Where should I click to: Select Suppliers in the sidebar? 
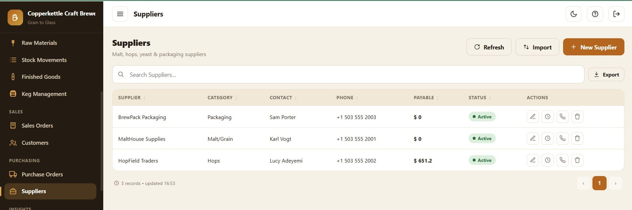click(x=50, y=191)
